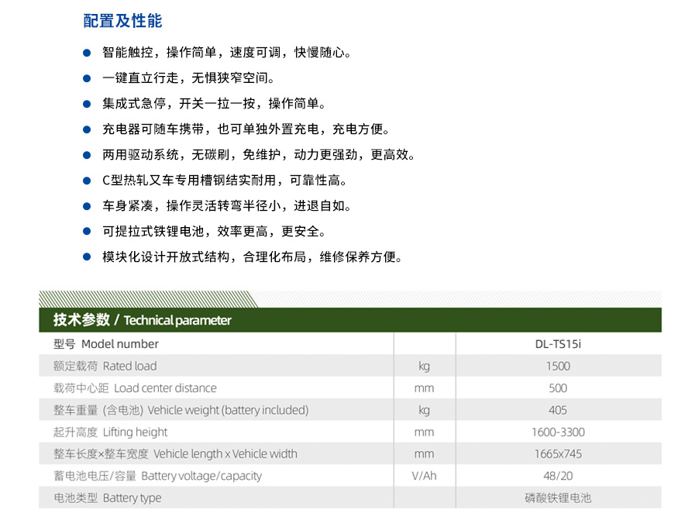The height and width of the screenshot is (527, 685).
Task: Click the bullet beside 充电器可随车携带
Action: (87, 130)
